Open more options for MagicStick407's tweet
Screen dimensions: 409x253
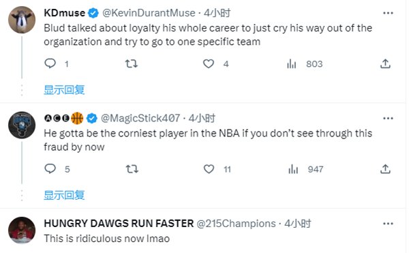pyautogui.click(x=388, y=119)
